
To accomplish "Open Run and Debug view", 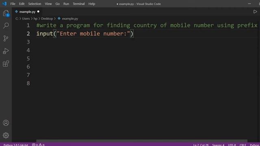I will coord(6,51).
